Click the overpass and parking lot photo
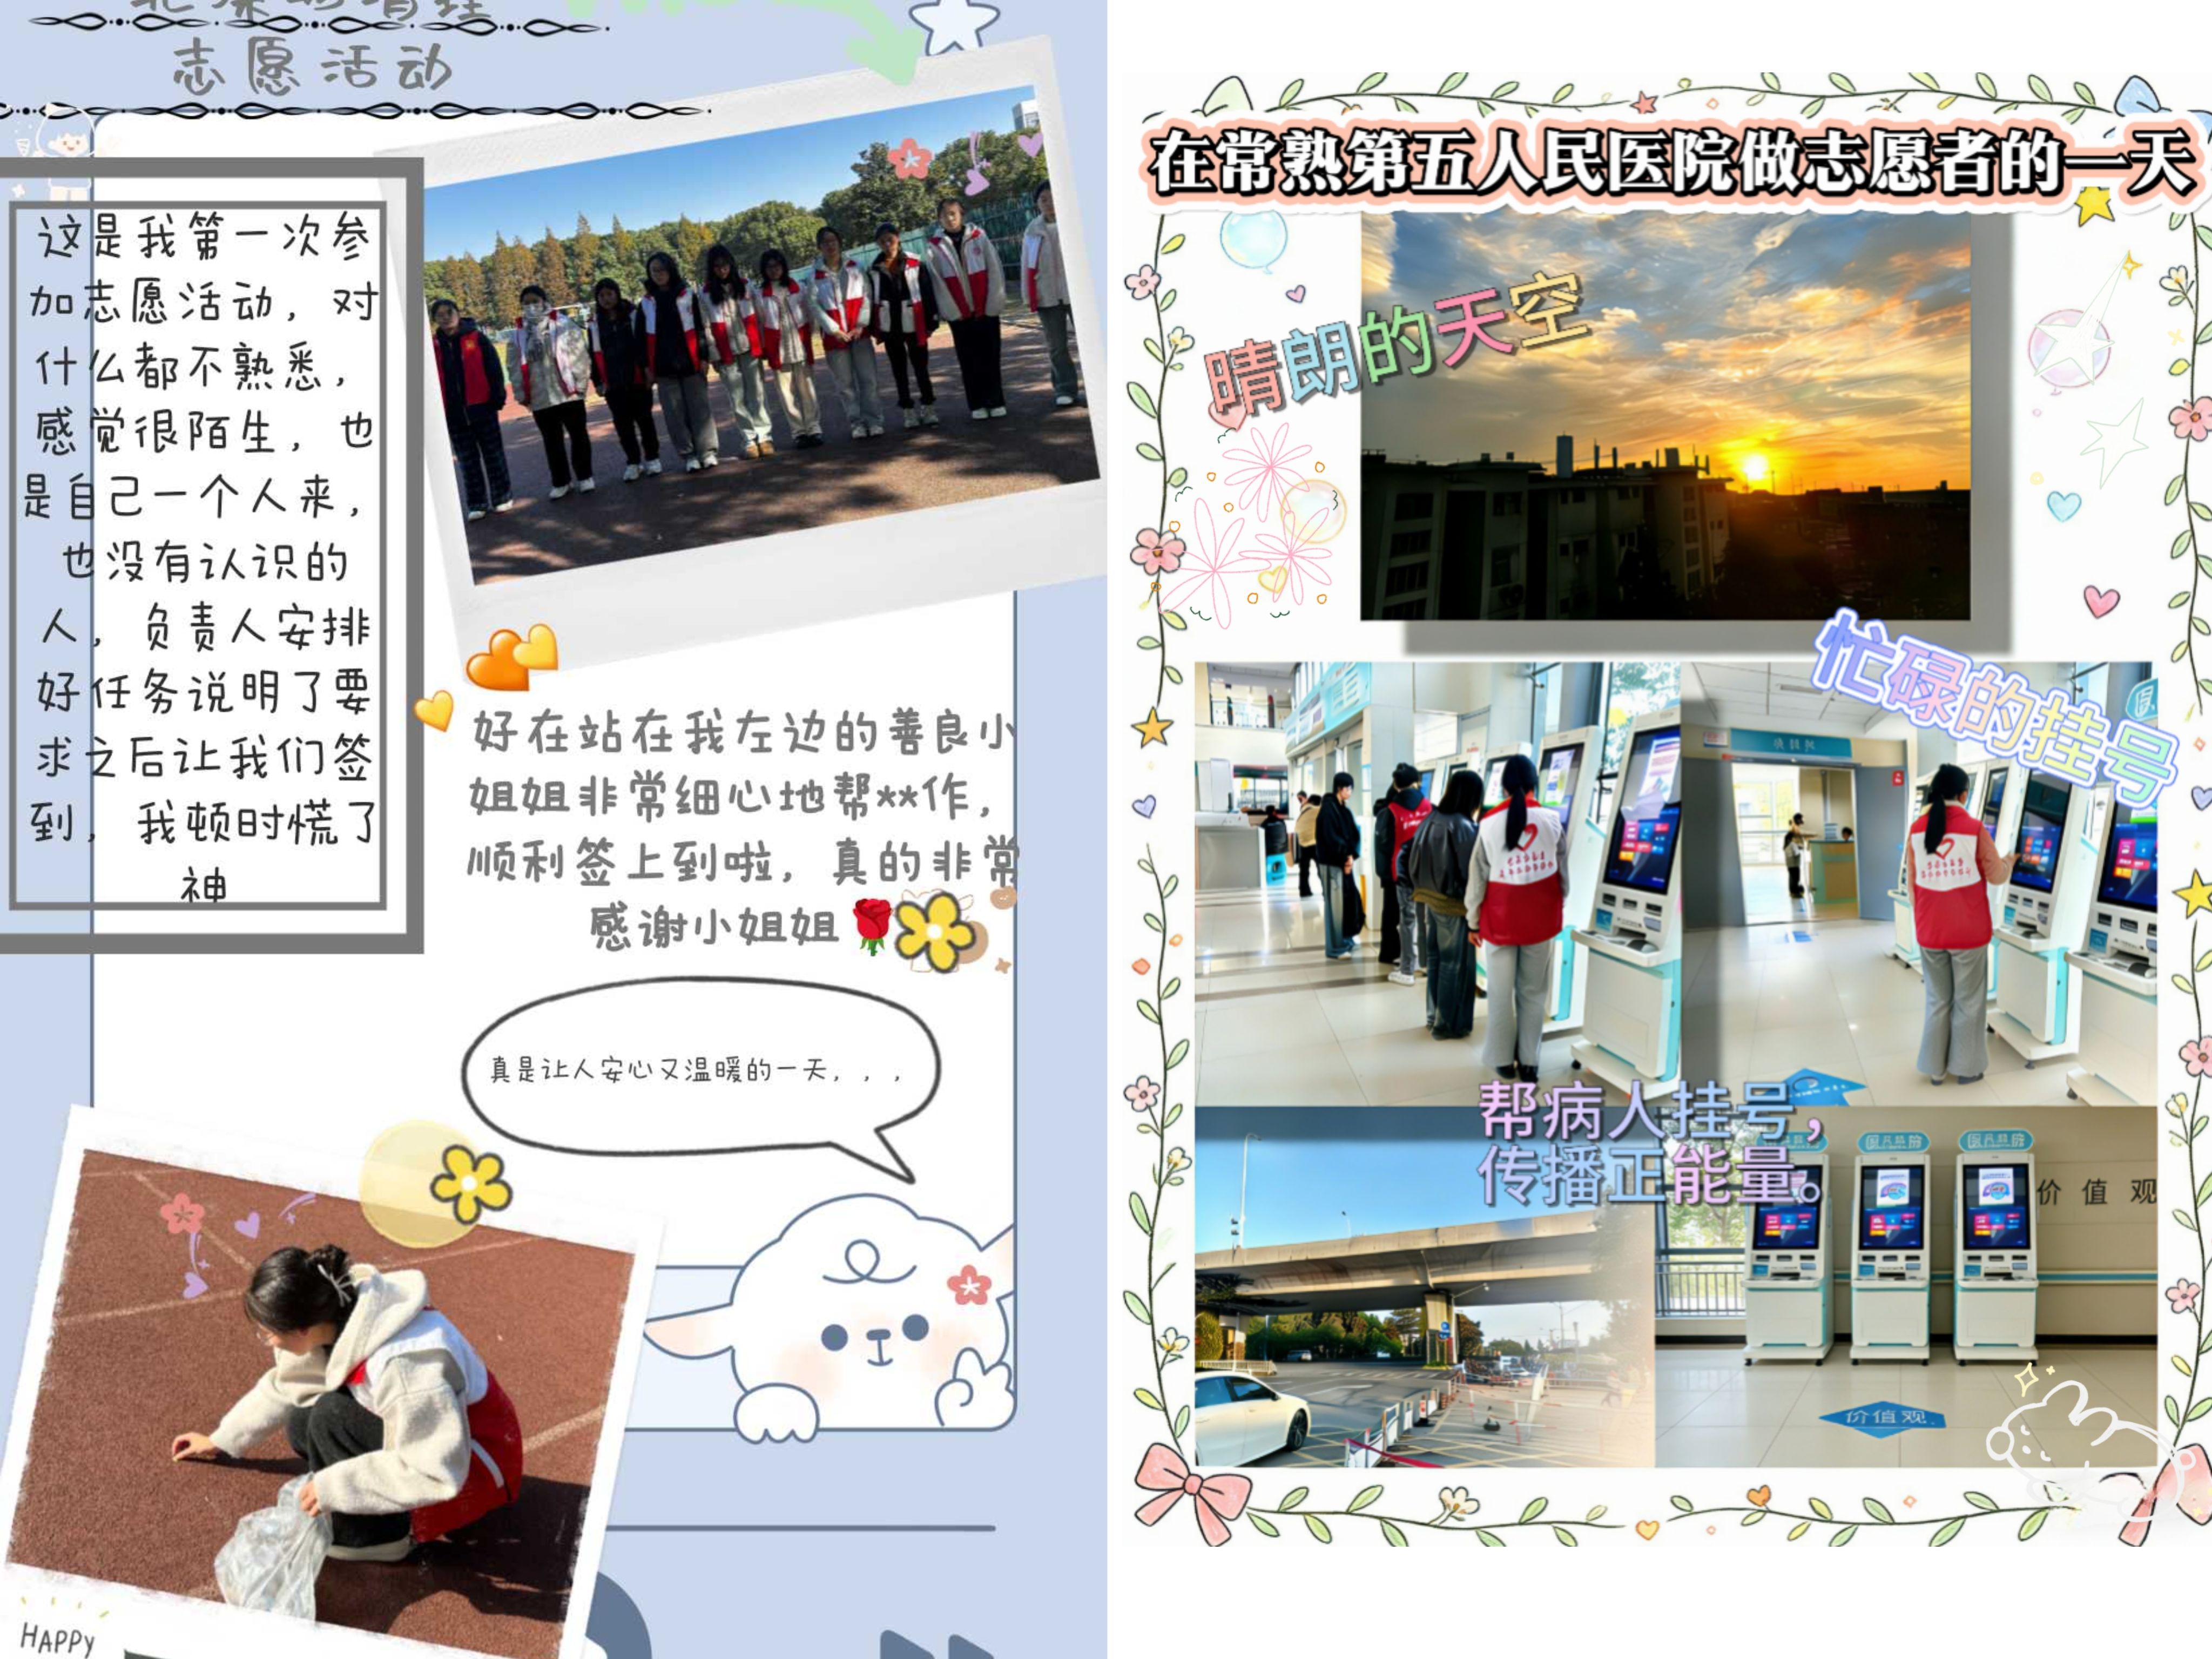The height and width of the screenshot is (1659, 2212). click(x=1425, y=1287)
